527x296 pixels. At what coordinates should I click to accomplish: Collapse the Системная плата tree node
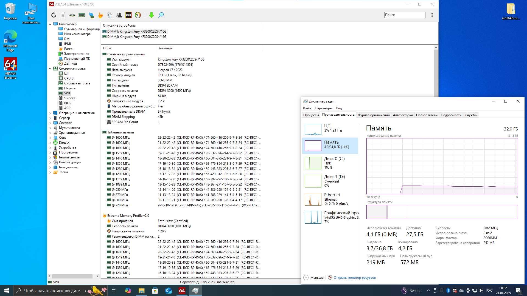[50, 69]
